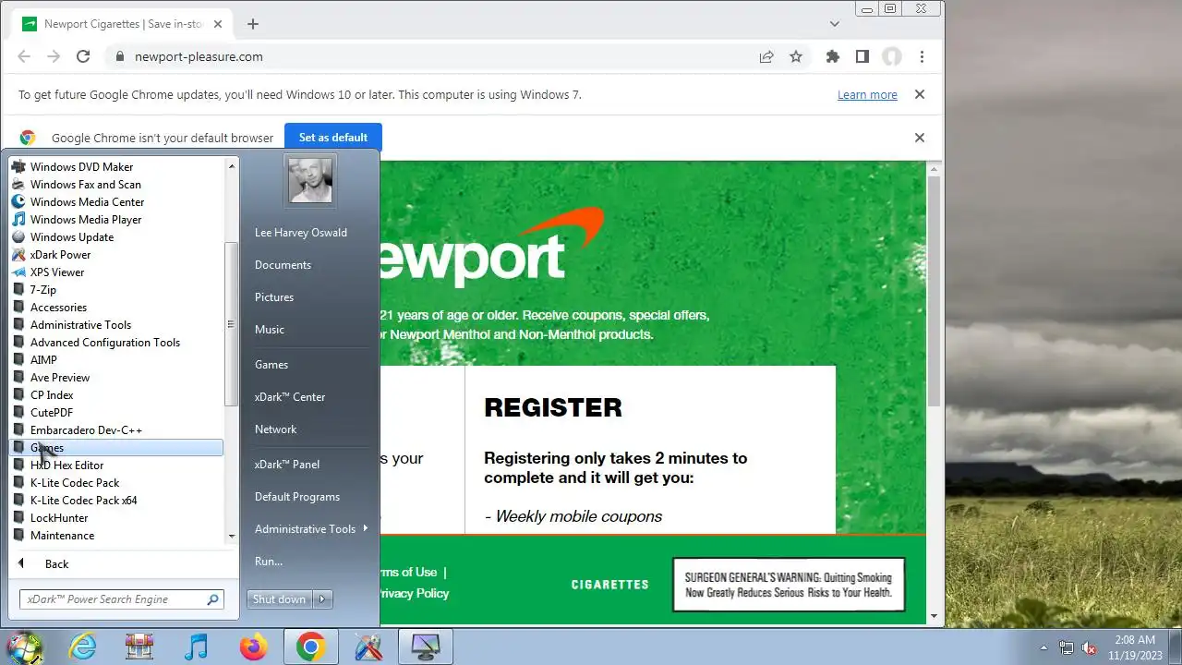Open Chrome Extensions puzzle icon
This screenshot has height=665, width=1182.
[x=833, y=56]
